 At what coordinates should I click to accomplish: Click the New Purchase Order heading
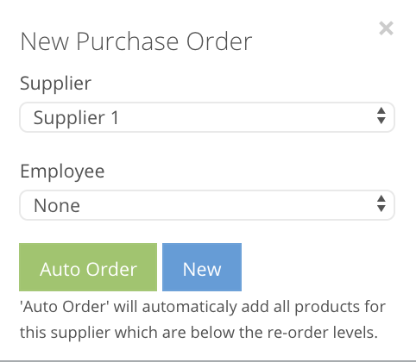click(x=136, y=42)
